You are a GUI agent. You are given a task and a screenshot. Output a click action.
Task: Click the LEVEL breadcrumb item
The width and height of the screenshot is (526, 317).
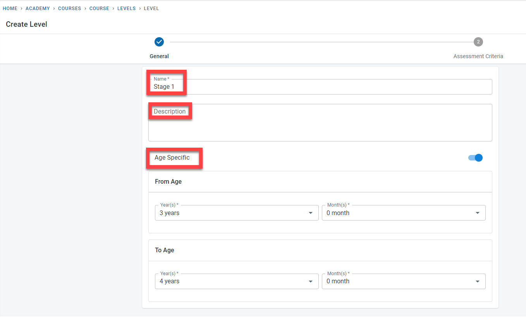151,9
